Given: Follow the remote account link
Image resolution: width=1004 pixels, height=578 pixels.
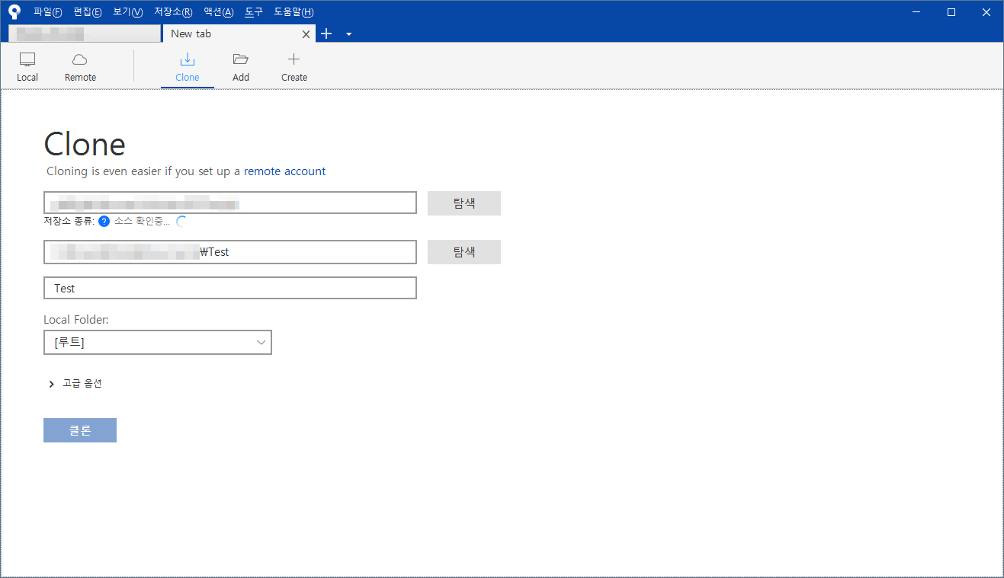Looking at the screenshot, I should [x=284, y=171].
